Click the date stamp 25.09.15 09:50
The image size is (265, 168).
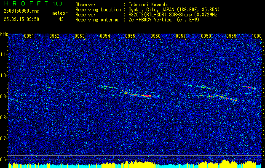coord(21,19)
